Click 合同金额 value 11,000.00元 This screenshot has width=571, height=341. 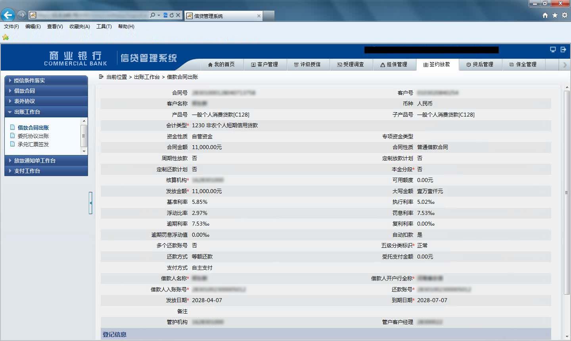click(x=207, y=147)
